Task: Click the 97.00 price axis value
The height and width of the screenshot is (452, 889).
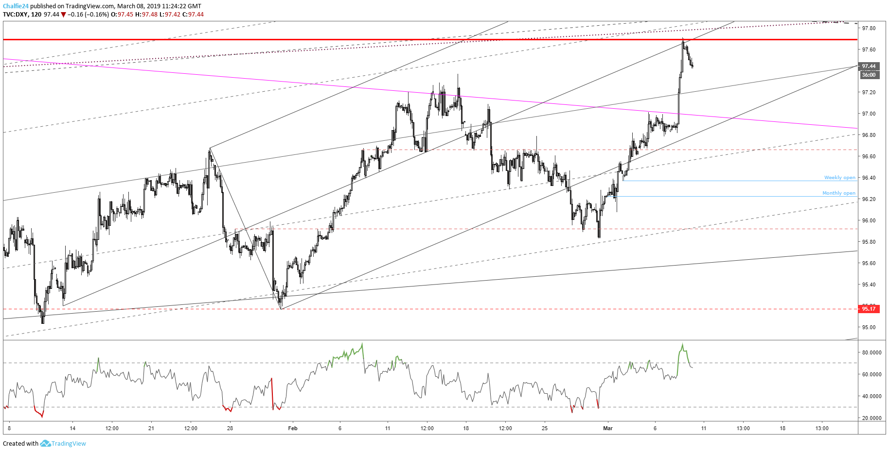Action: [x=869, y=114]
